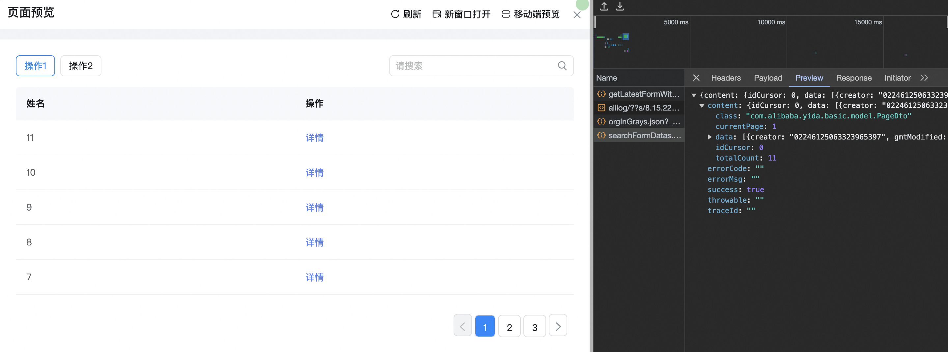This screenshot has width=948, height=352.
Task: Click the 操作 column header
Action: 314,104
